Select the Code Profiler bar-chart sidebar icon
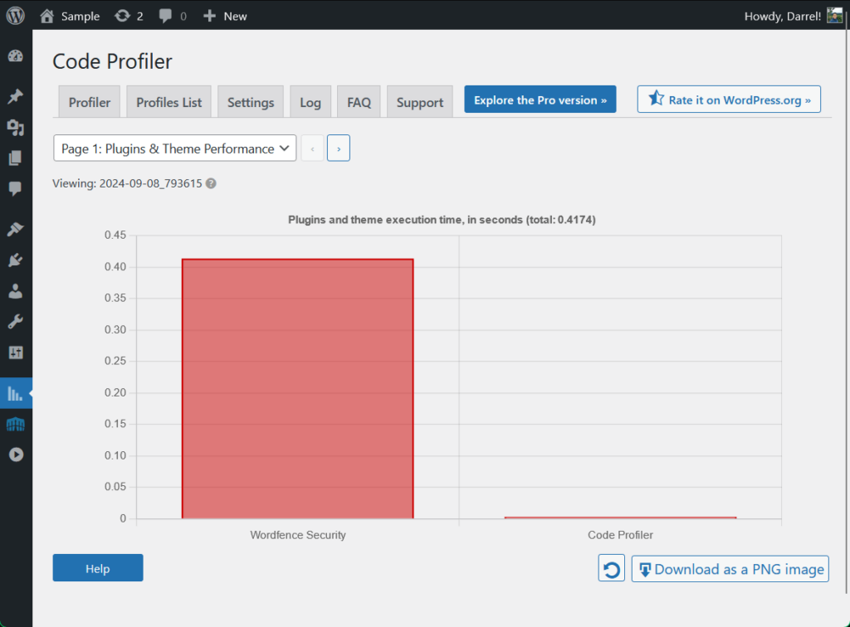 (x=16, y=393)
